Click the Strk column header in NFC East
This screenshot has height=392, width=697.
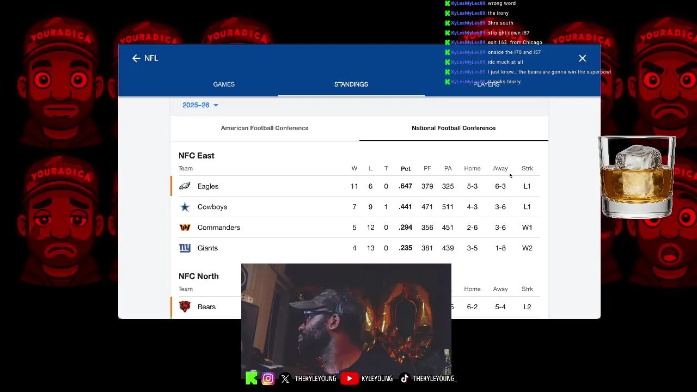[527, 169]
